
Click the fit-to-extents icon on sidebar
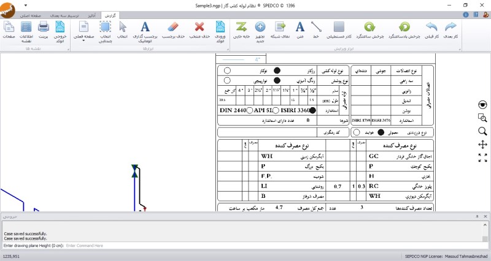[482, 157]
